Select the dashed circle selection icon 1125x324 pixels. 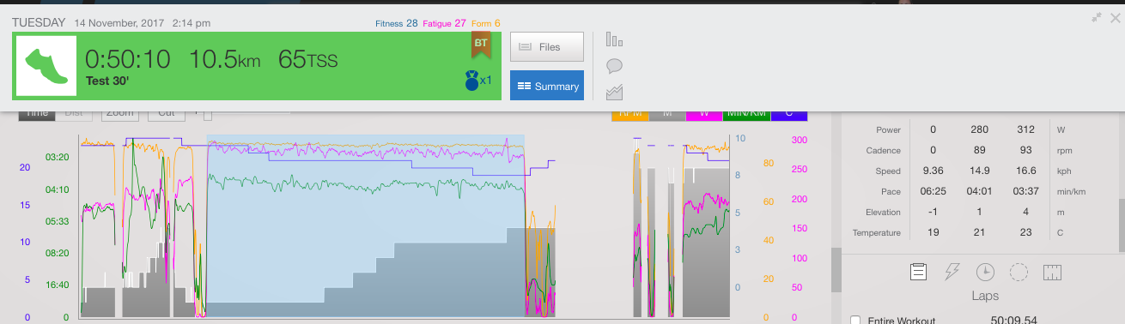tap(1019, 273)
